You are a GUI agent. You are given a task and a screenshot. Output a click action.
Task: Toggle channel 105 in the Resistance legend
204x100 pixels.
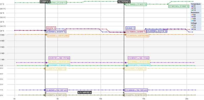[x=194, y=21]
